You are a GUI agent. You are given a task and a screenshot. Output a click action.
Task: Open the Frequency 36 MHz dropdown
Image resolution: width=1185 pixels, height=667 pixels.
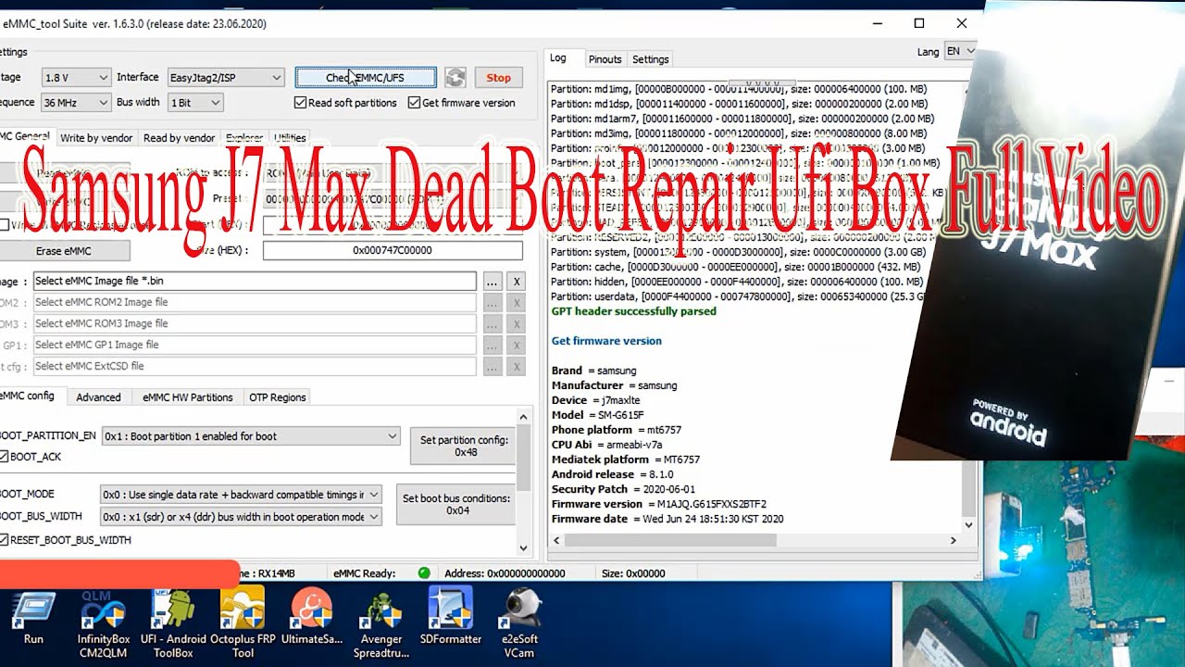pyautogui.click(x=75, y=103)
